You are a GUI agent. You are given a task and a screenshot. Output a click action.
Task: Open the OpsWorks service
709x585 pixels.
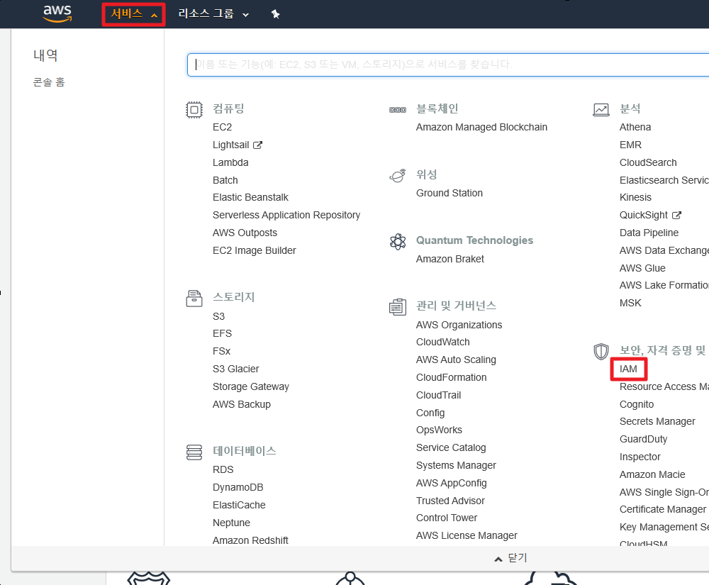tap(439, 430)
